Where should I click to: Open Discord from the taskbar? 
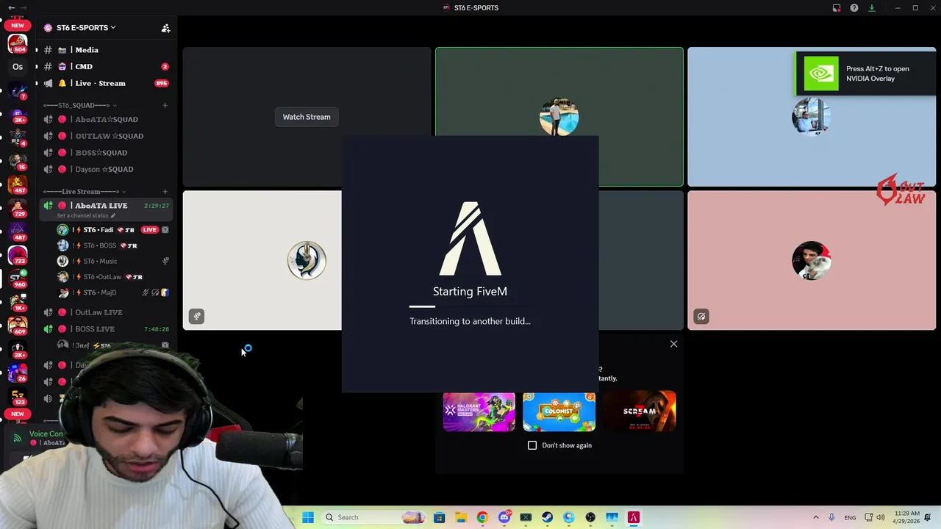coord(504,517)
